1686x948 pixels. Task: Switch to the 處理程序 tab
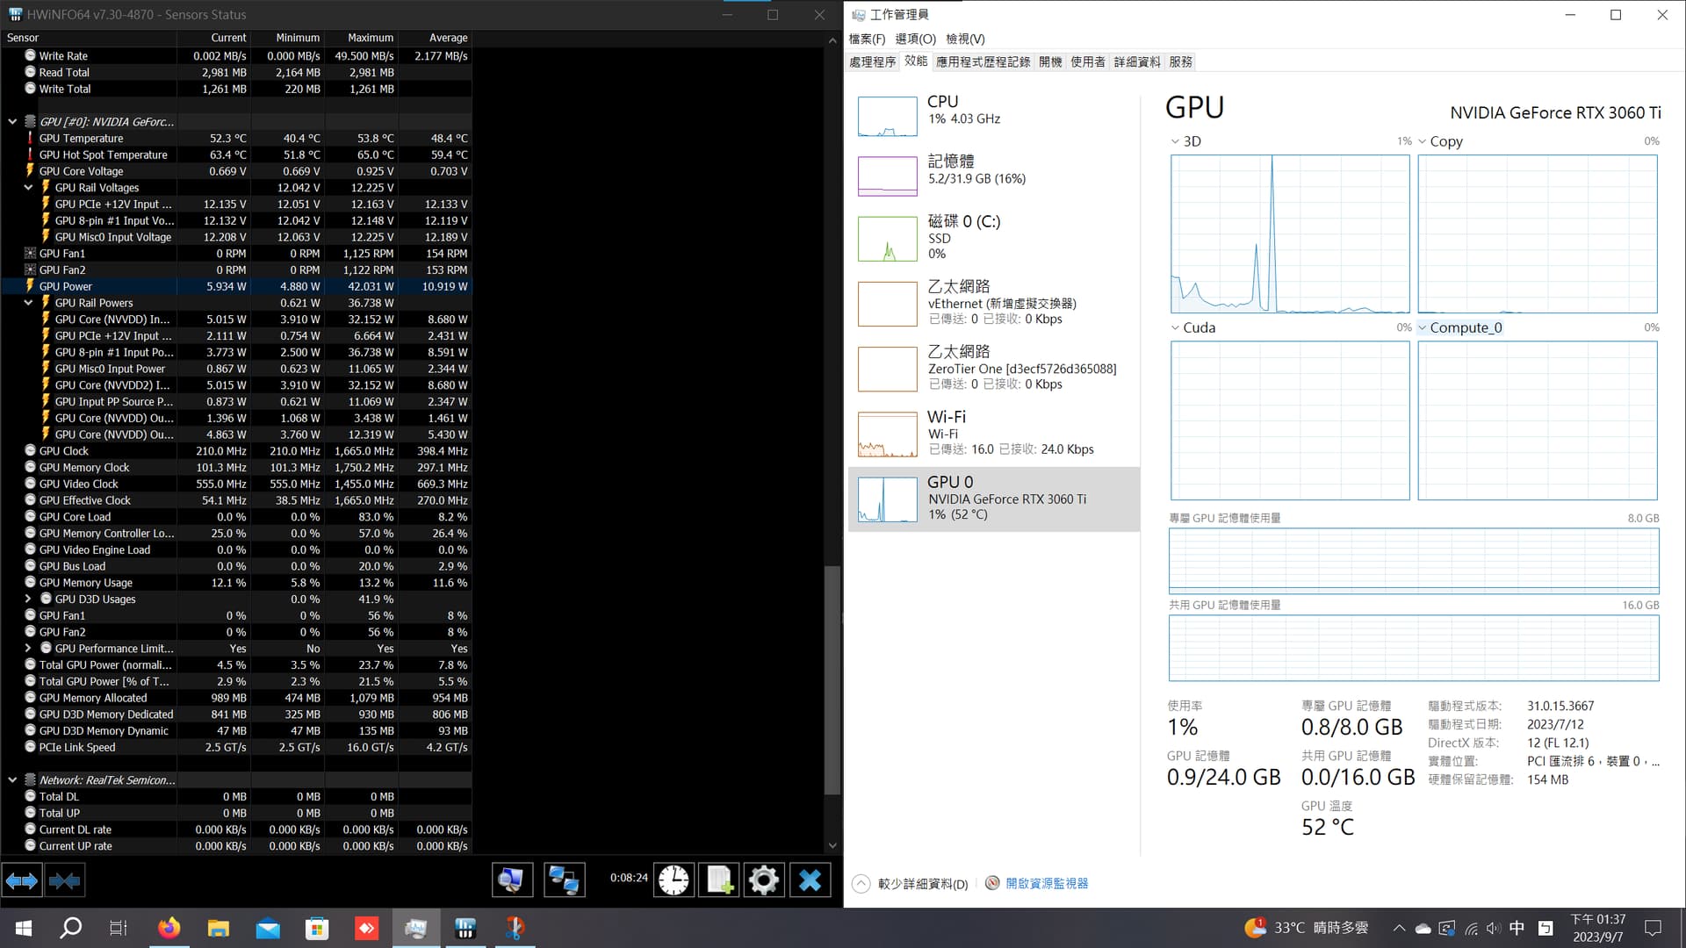872,61
